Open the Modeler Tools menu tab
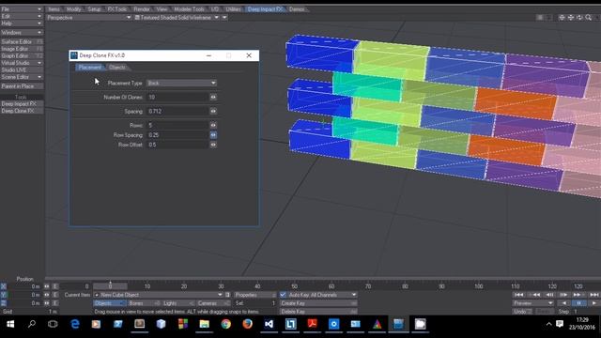Screen dimensions: 601x338 tap(190, 9)
